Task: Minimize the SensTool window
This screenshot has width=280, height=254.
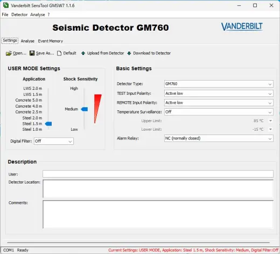Action: (239, 5)
